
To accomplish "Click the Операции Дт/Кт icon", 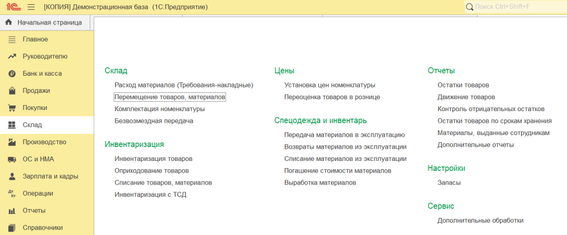I will pos(12,194).
